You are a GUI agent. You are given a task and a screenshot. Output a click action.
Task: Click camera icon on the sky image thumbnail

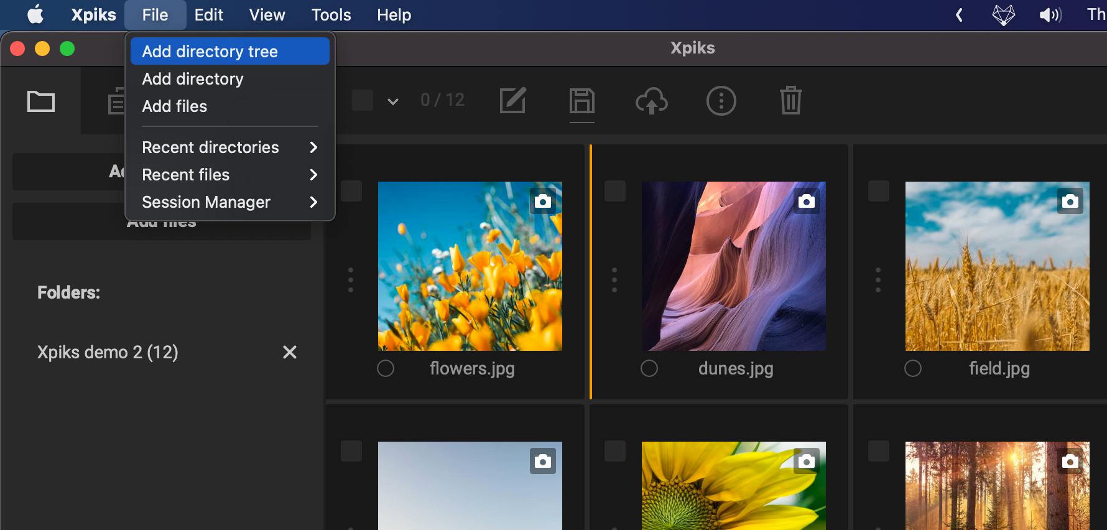[x=543, y=461]
